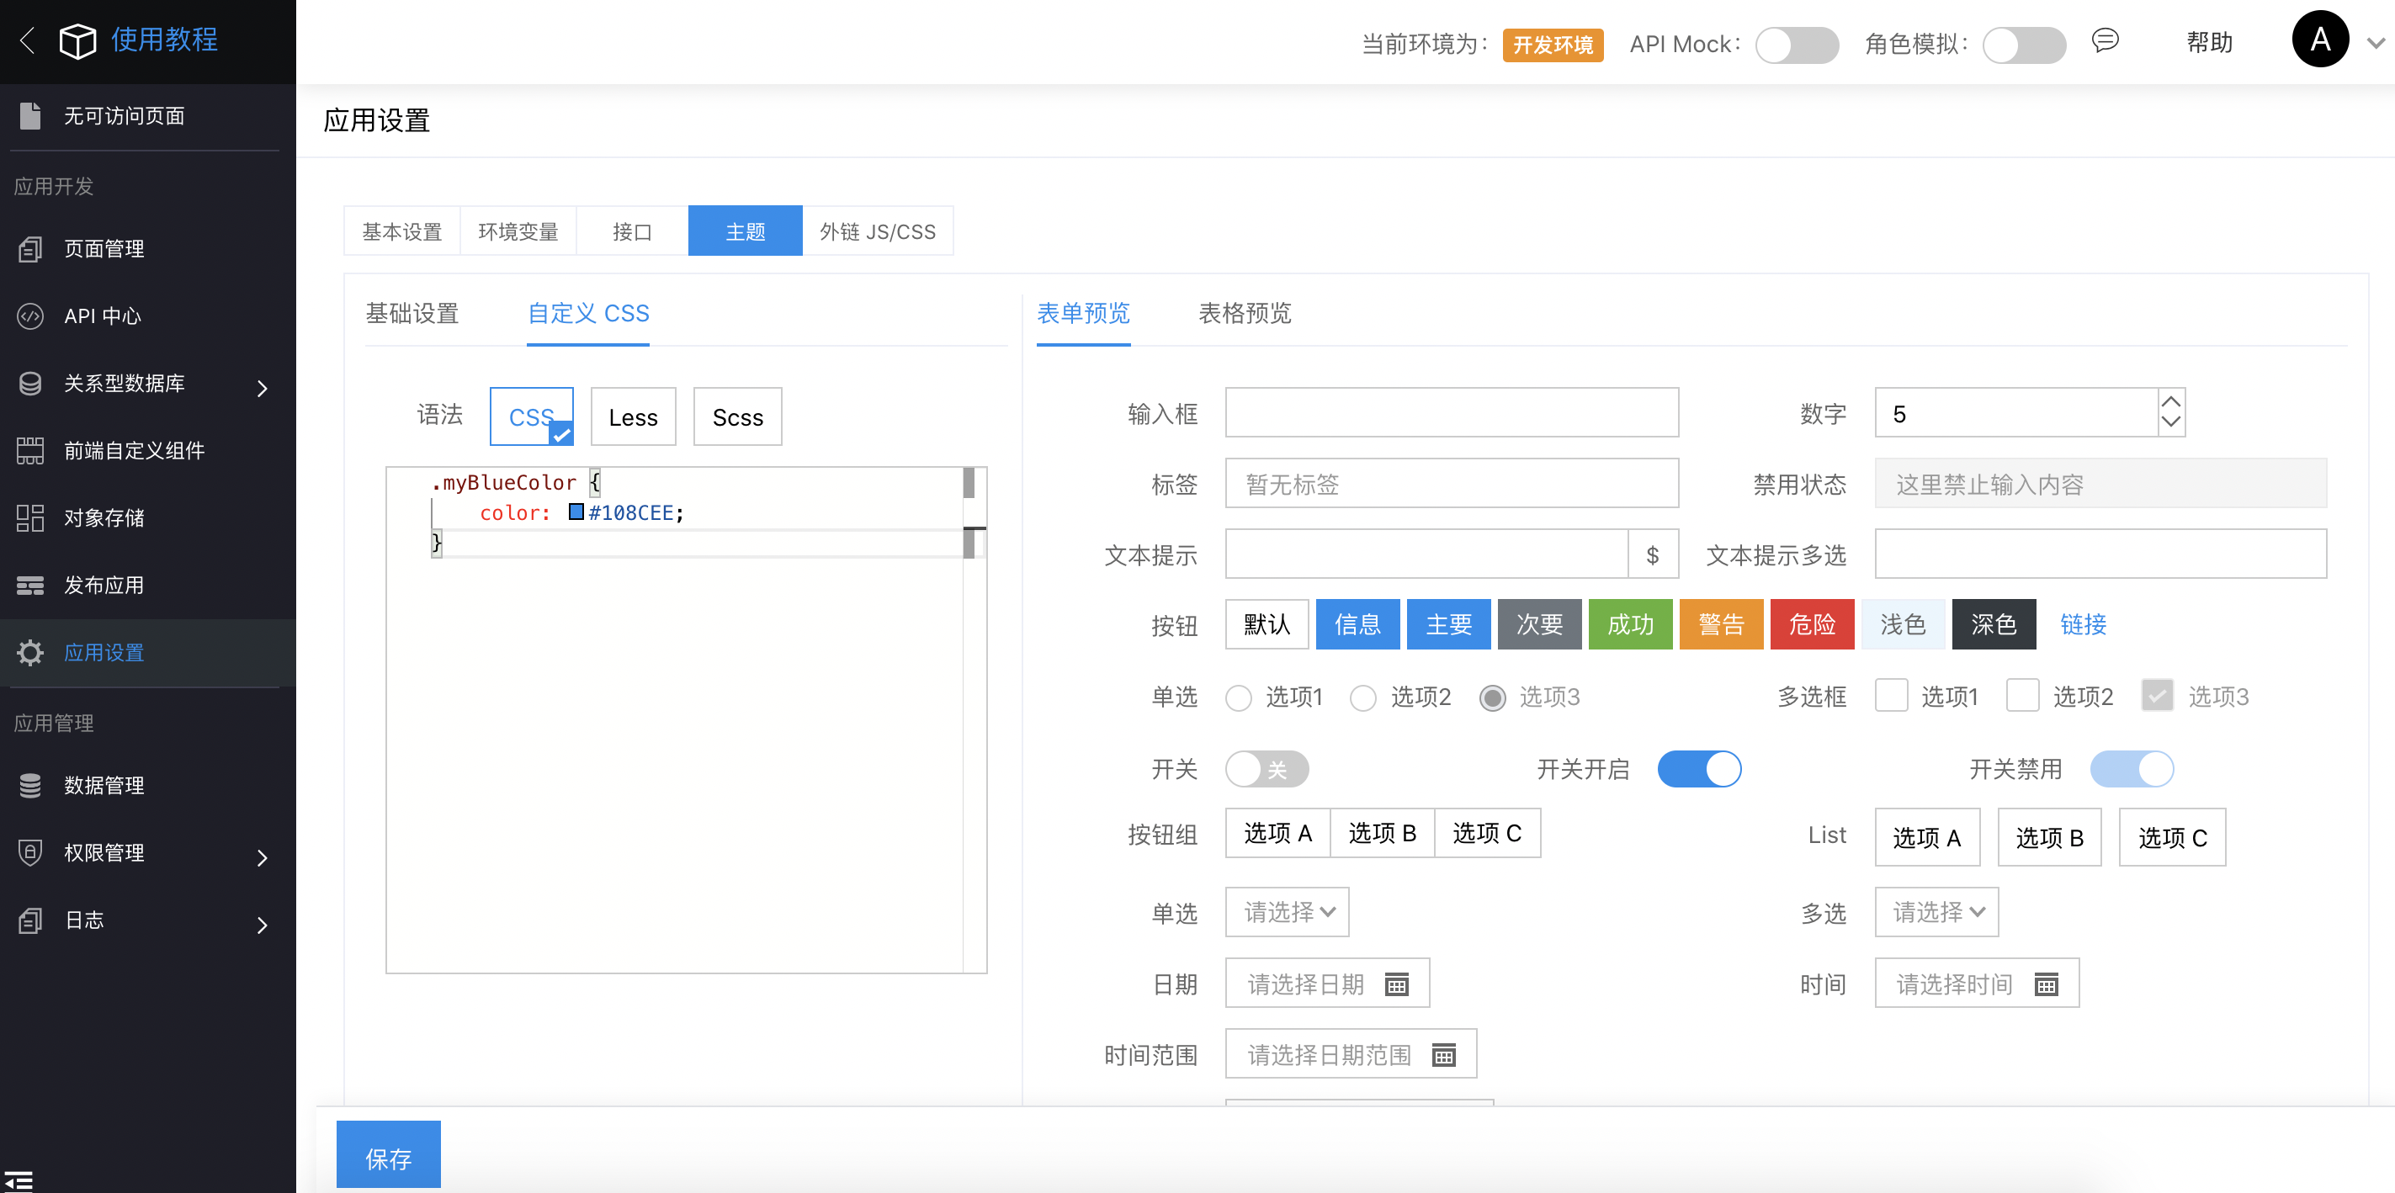Click the 保存 button

[x=388, y=1154]
